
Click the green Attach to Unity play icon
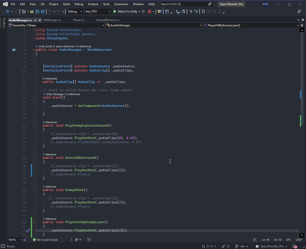[x=115, y=11]
